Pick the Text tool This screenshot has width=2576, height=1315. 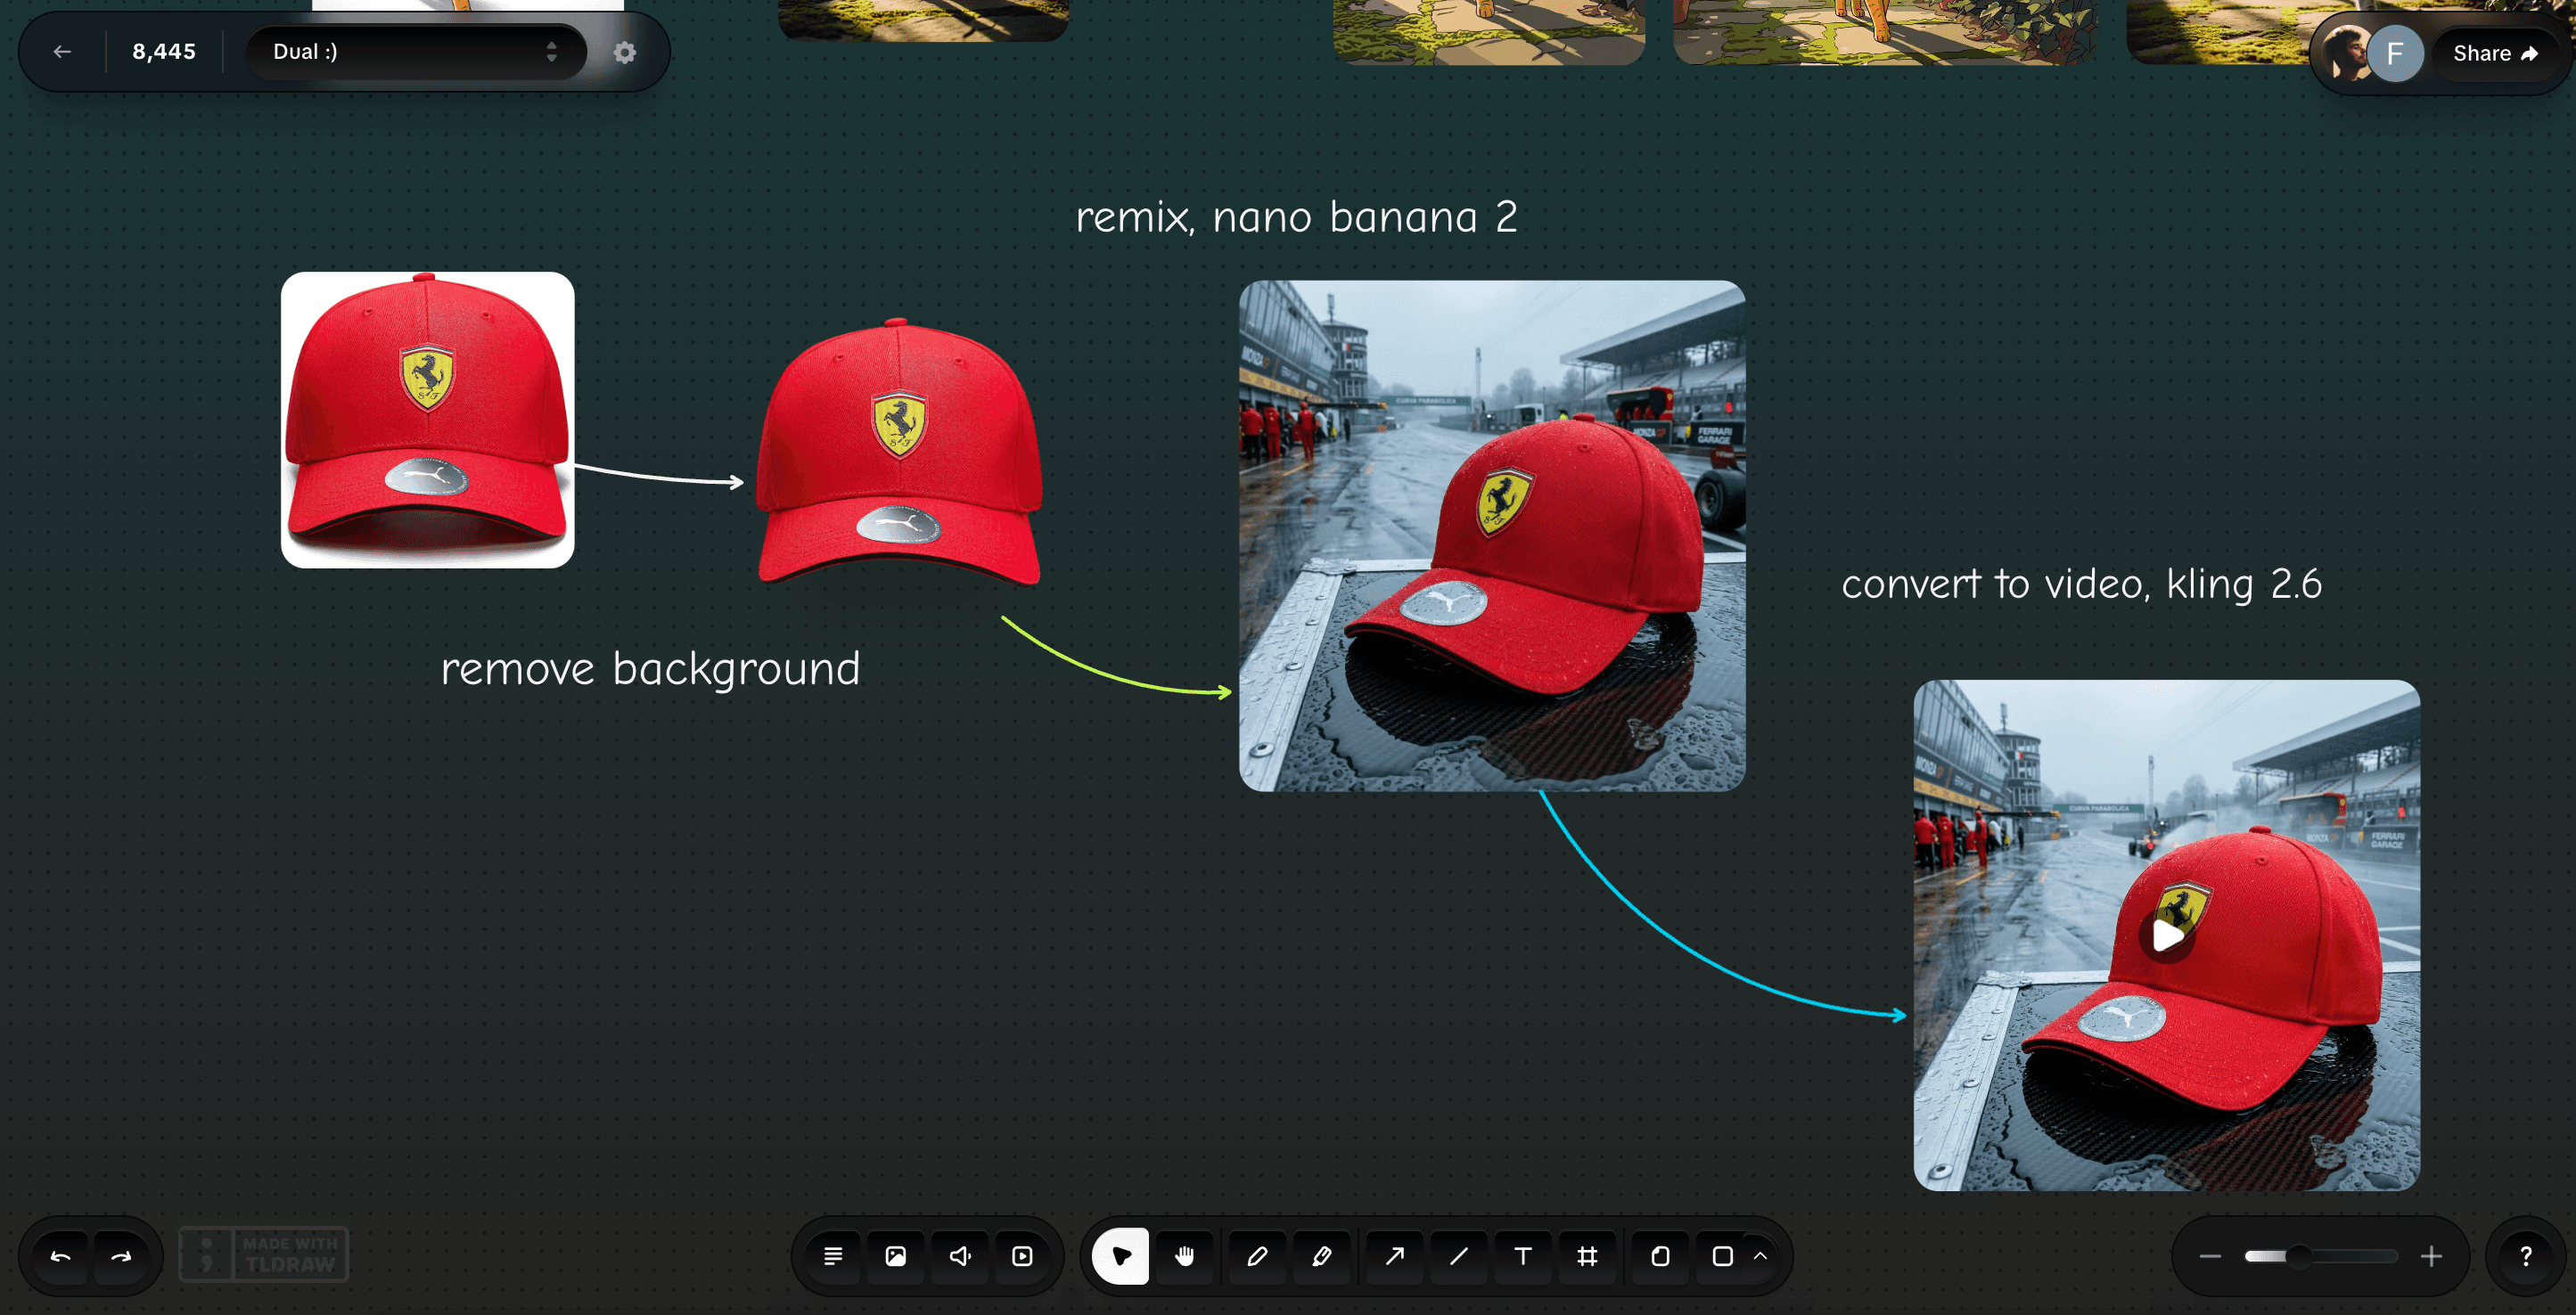(1523, 1256)
